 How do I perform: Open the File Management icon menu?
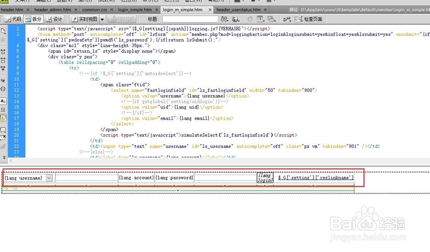(224, 19)
